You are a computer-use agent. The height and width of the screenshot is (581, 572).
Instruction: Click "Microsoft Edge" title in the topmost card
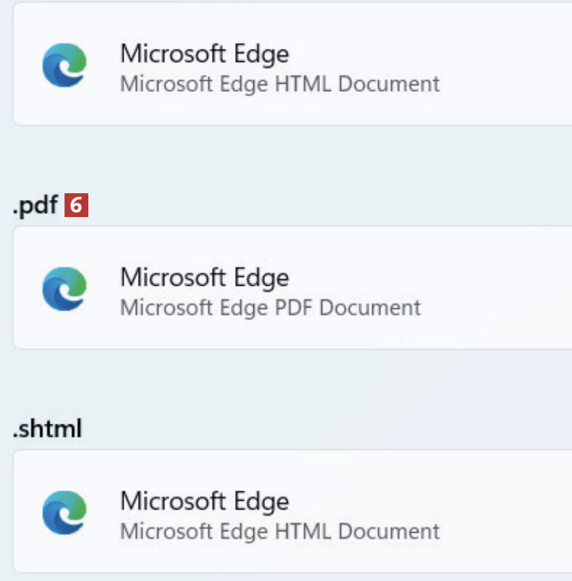(204, 54)
